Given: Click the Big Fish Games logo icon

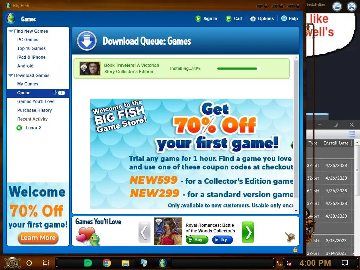Looking at the screenshot, I should 11,18.
